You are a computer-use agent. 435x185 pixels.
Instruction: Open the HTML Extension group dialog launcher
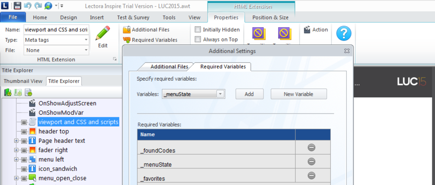click(114, 59)
